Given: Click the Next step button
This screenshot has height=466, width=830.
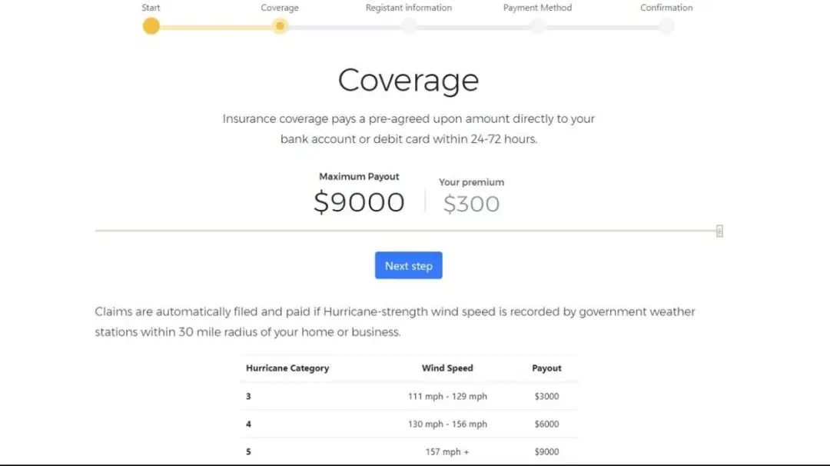Looking at the screenshot, I should pyautogui.click(x=409, y=265).
